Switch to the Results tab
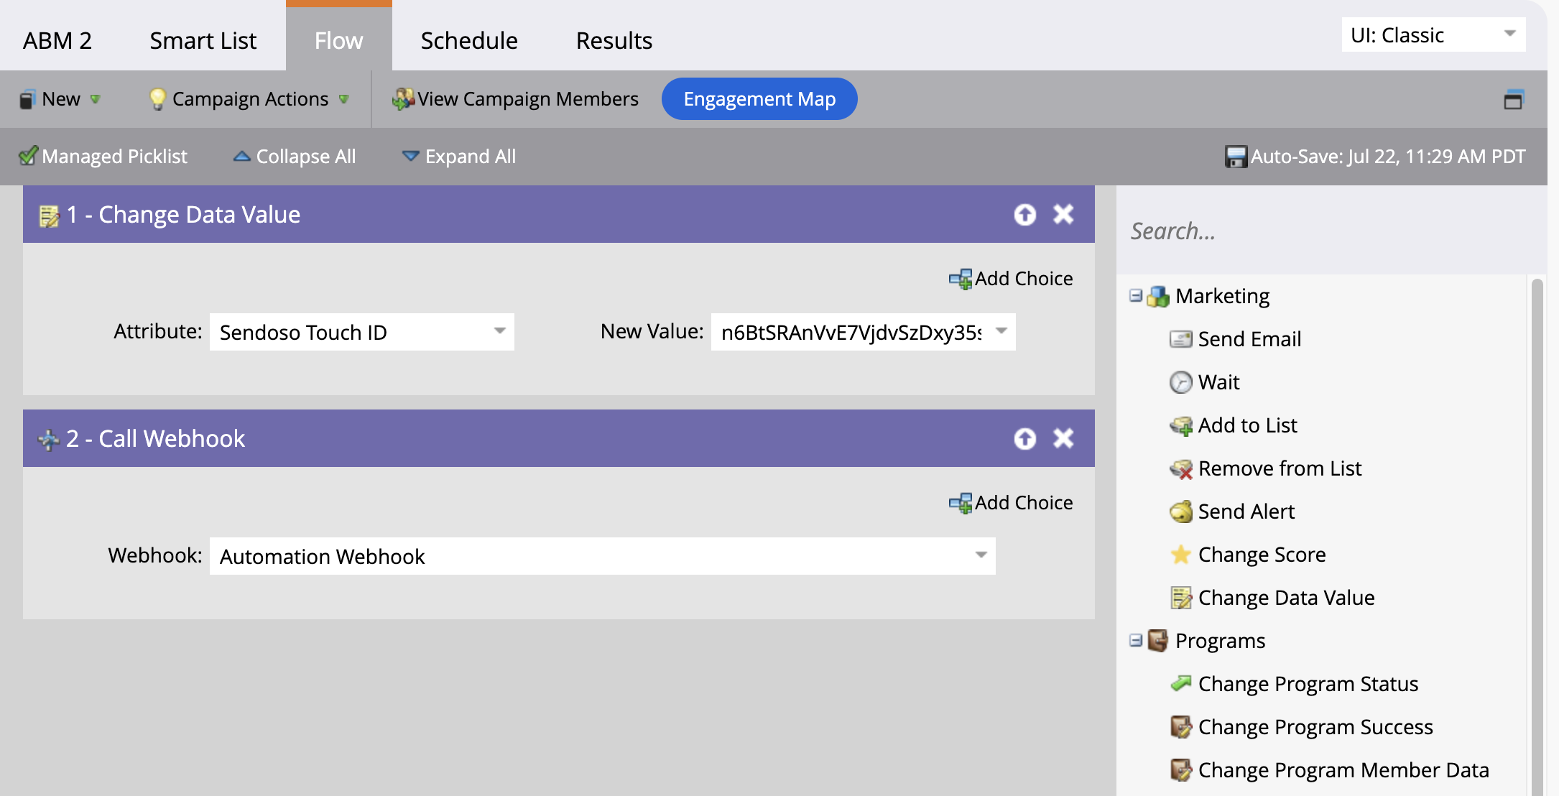Viewport: 1559px width, 796px height. [614, 40]
